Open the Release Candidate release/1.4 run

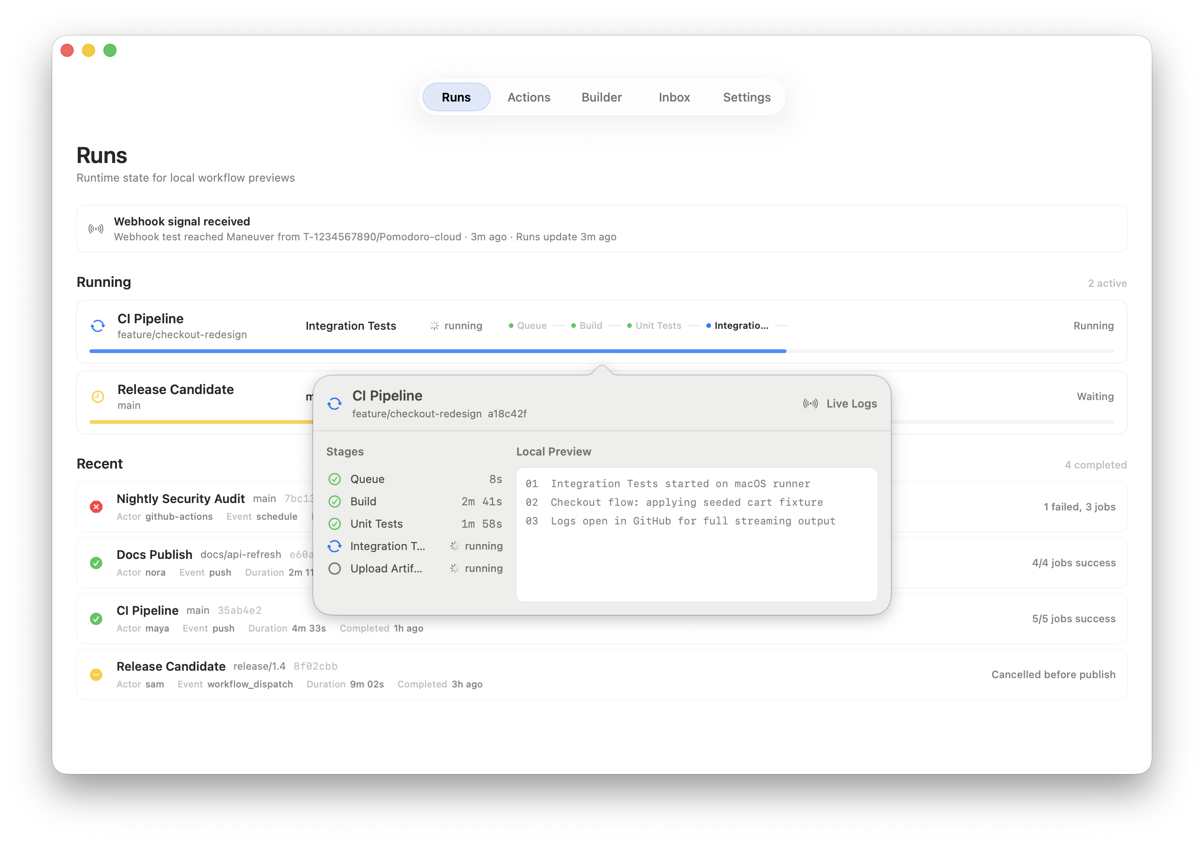tap(602, 675)
